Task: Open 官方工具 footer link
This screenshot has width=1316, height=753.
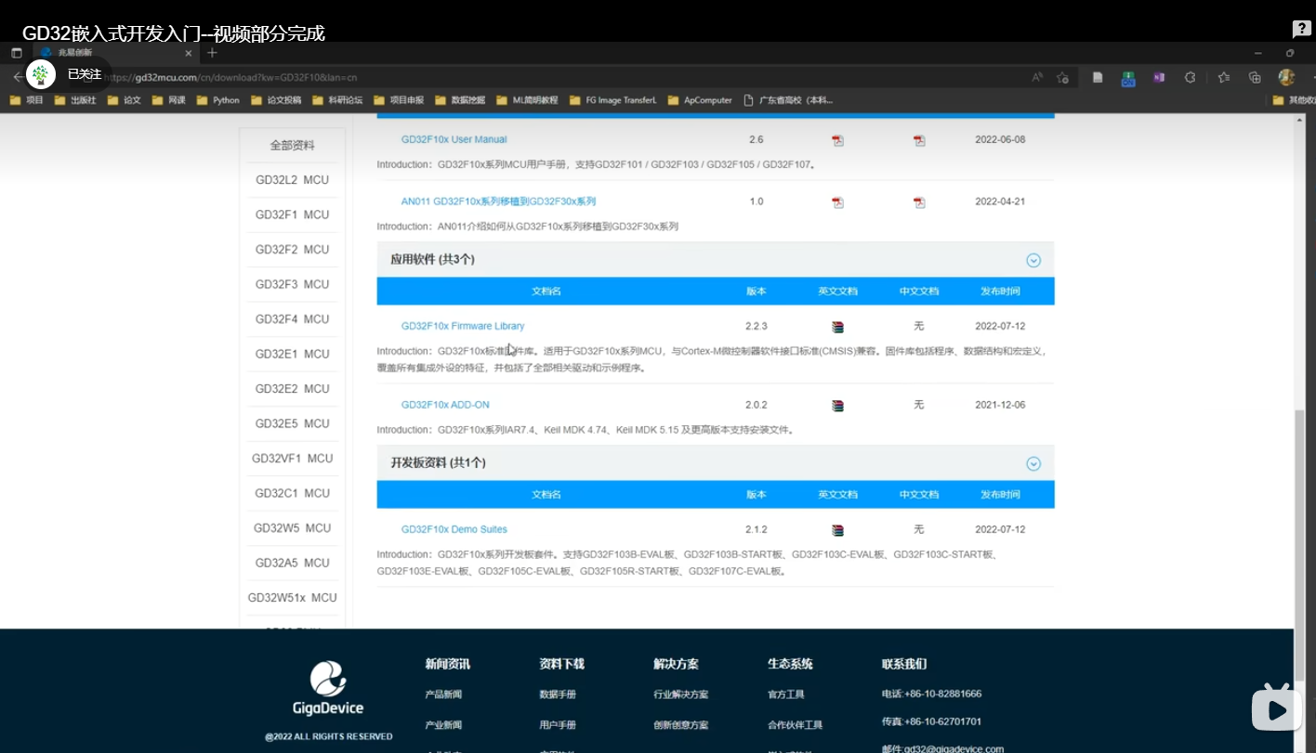Action: [786, 695]
